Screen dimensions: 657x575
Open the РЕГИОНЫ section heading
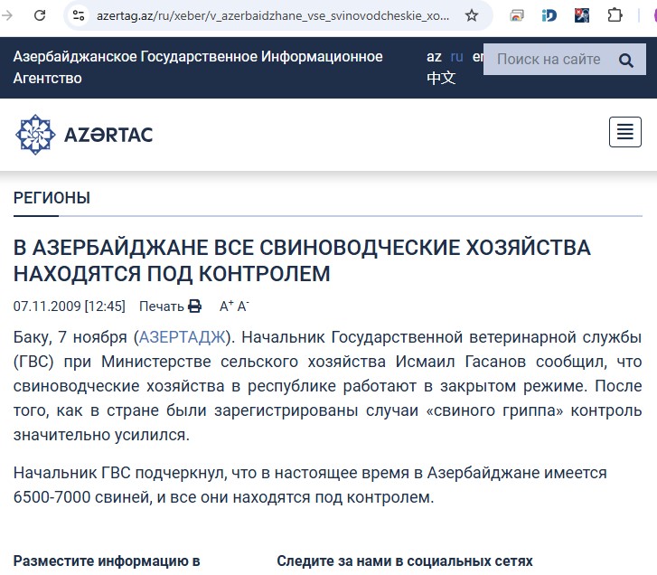52,198
